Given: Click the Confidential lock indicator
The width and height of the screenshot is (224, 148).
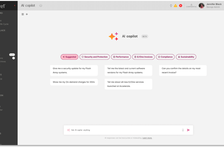Looking at the screenshot, I should (191, 6).
